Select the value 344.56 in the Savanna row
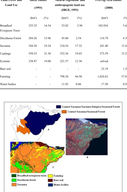 [x=33, y=46]
